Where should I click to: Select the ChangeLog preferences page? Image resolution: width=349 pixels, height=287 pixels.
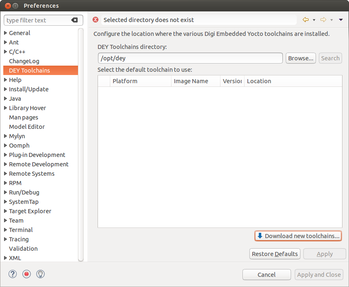pos(24,61)
